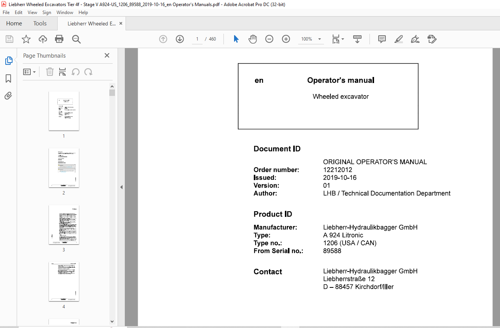Viewport: 500px width, 328px height.
Task: Click serial number 89588
Action: 332,251
